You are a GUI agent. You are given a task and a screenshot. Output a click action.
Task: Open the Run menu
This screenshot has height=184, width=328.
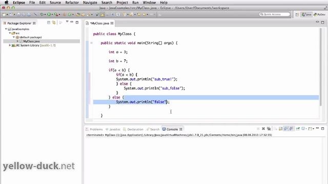(x=135, y=3)
